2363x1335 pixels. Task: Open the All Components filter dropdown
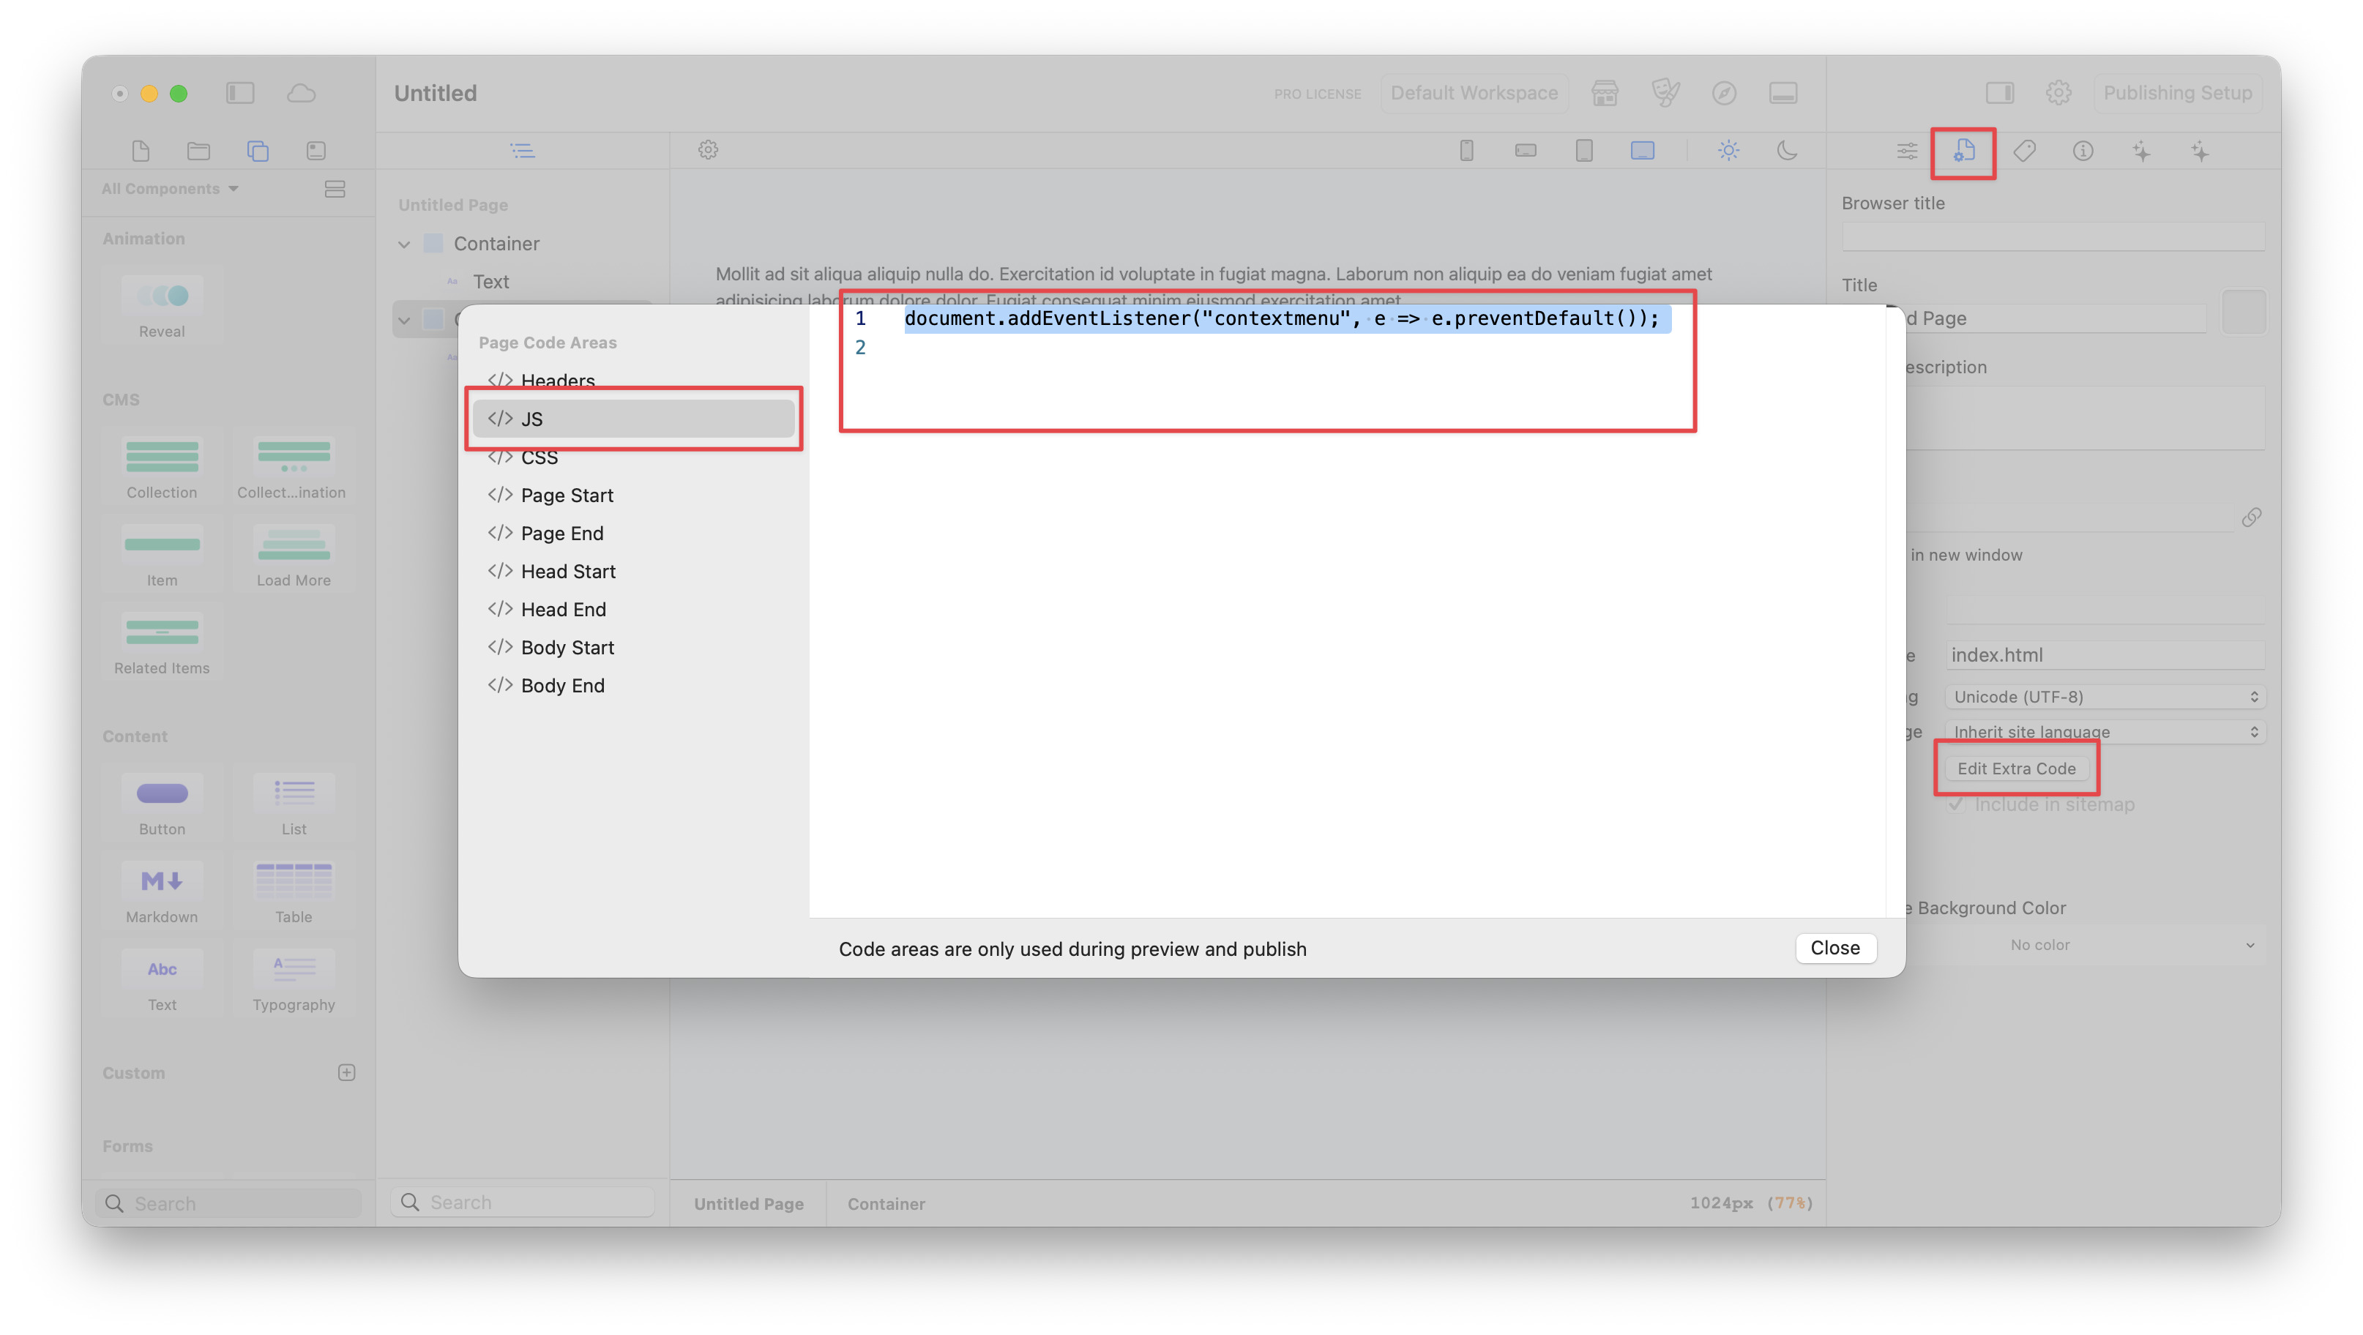tap(170, 188)
